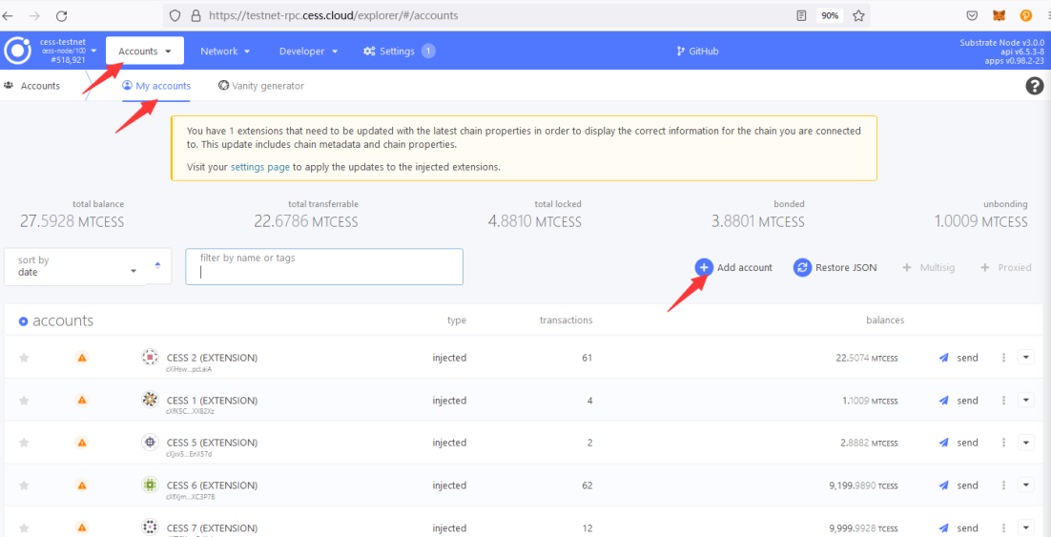Screen dimensions: 1051x537
Task: Click the Settings notification badge 1
Action: 428,51
